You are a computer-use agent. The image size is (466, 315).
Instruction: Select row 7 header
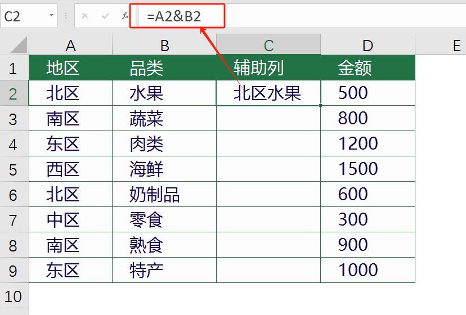pyautogui.click(x=14, y=219)
